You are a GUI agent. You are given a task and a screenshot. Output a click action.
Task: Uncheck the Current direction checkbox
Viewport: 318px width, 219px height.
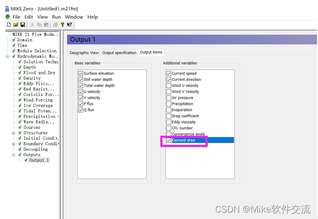[x=169, y=80]
